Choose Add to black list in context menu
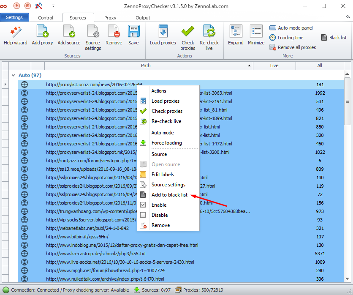This screenshot has width=353, height=295. [x=168, y=195]
